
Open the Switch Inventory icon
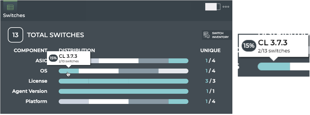[206, 35]
